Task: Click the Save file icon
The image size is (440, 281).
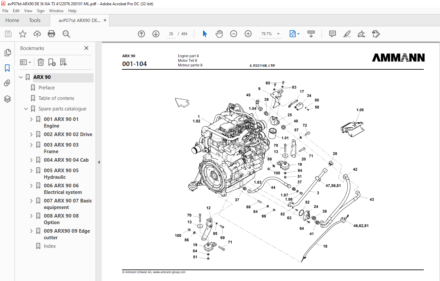Action: tap(8, 34)
